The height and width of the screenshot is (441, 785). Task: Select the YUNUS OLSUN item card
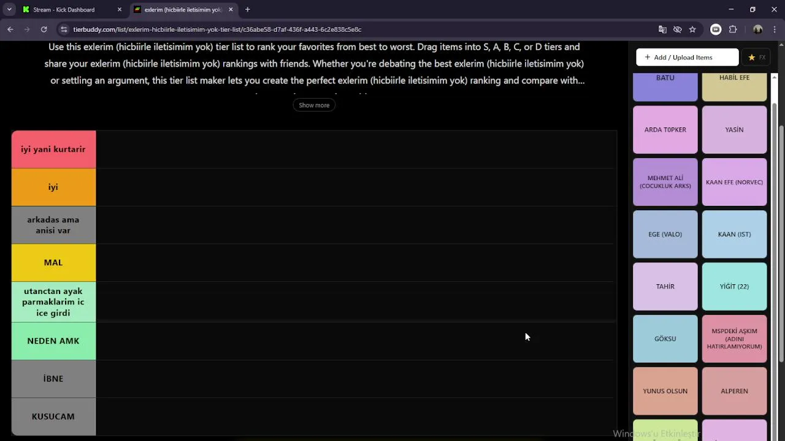[665, 391]
